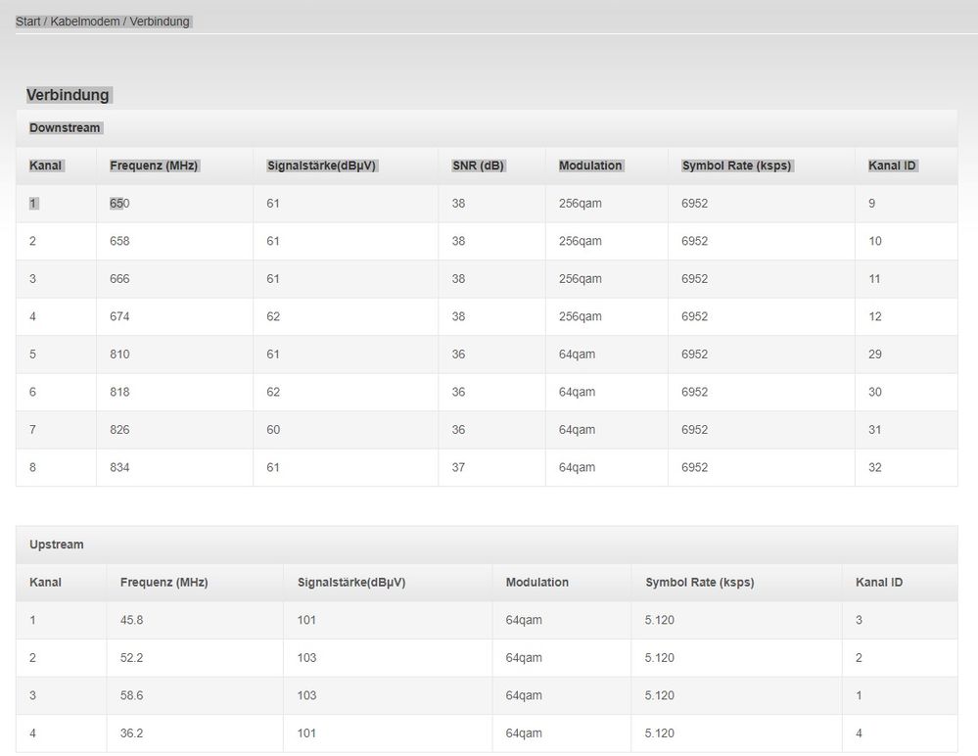Select frequency value 834
978x756 pixels.
pos(119,468)
